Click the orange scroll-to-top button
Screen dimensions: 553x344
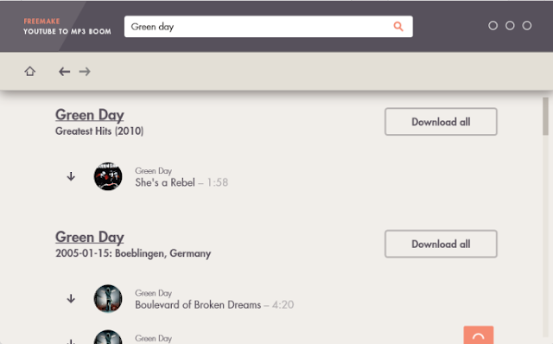tap(478, 335)
